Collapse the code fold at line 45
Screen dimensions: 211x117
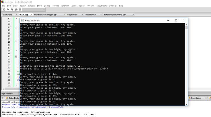[x=16, y=42]
